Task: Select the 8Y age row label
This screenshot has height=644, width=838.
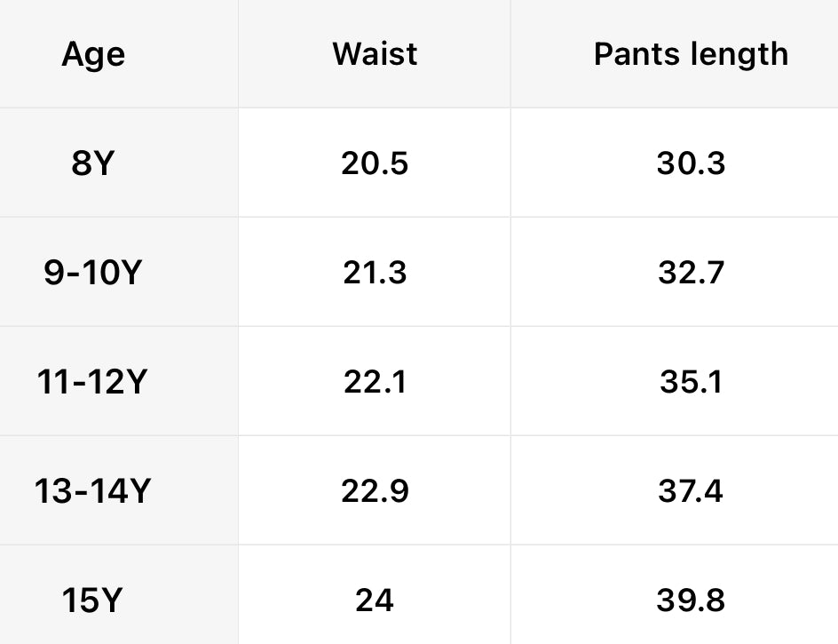Action: [93, 163]
